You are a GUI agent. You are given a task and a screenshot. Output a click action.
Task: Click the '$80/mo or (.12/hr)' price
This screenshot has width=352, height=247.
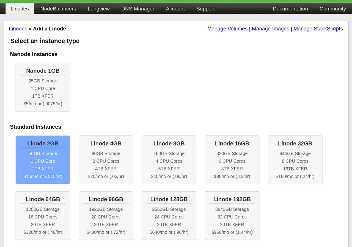pos(232,176)
